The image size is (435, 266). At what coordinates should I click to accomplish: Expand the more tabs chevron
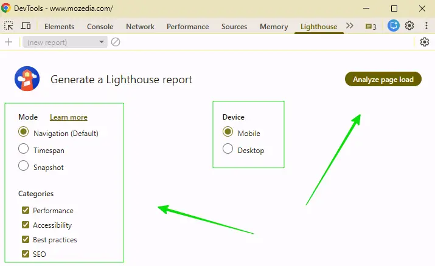click(x=349, y=26)
